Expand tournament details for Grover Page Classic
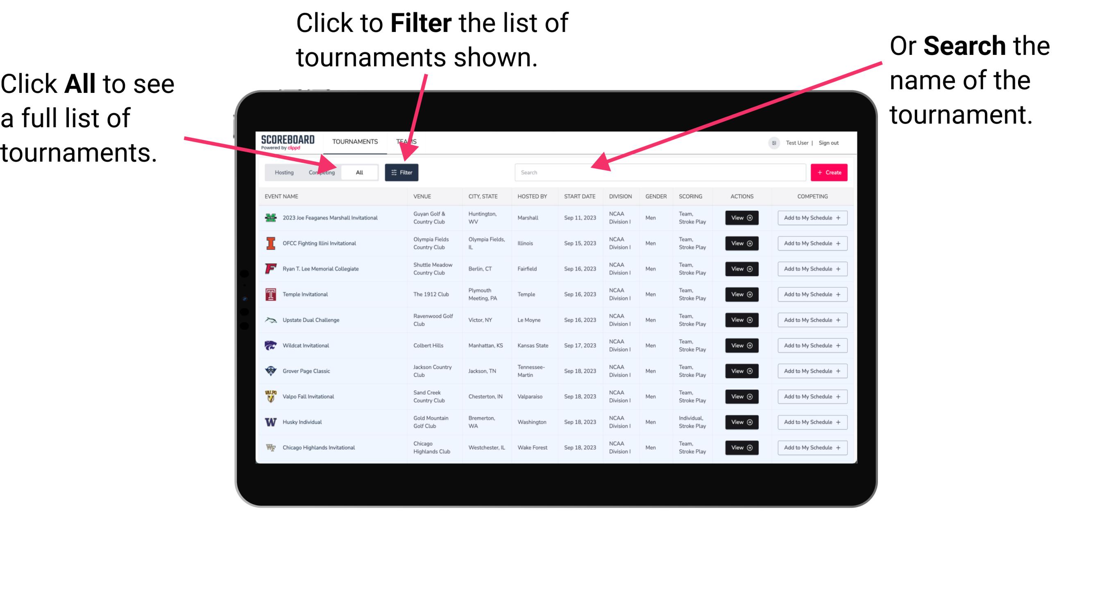 click(x=741, y=371)
